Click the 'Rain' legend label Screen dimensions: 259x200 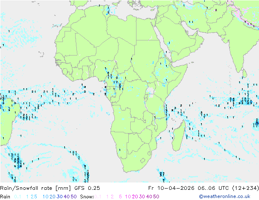coord(5,197)
